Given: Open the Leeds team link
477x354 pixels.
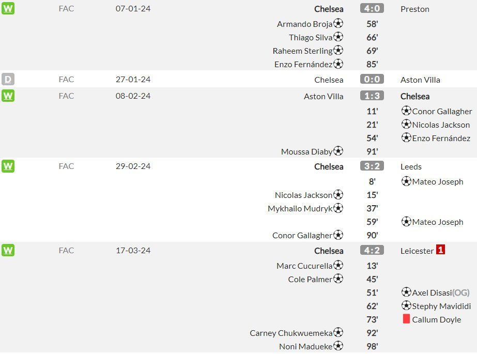Looking at the screenshot, I should [411, 166].
